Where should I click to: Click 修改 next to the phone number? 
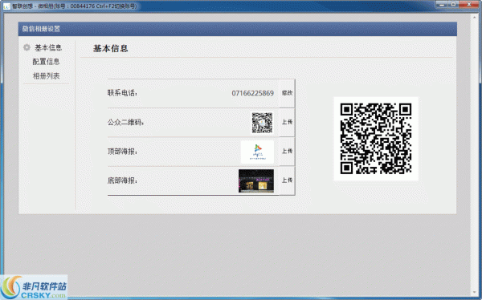(x=287, y=93)
